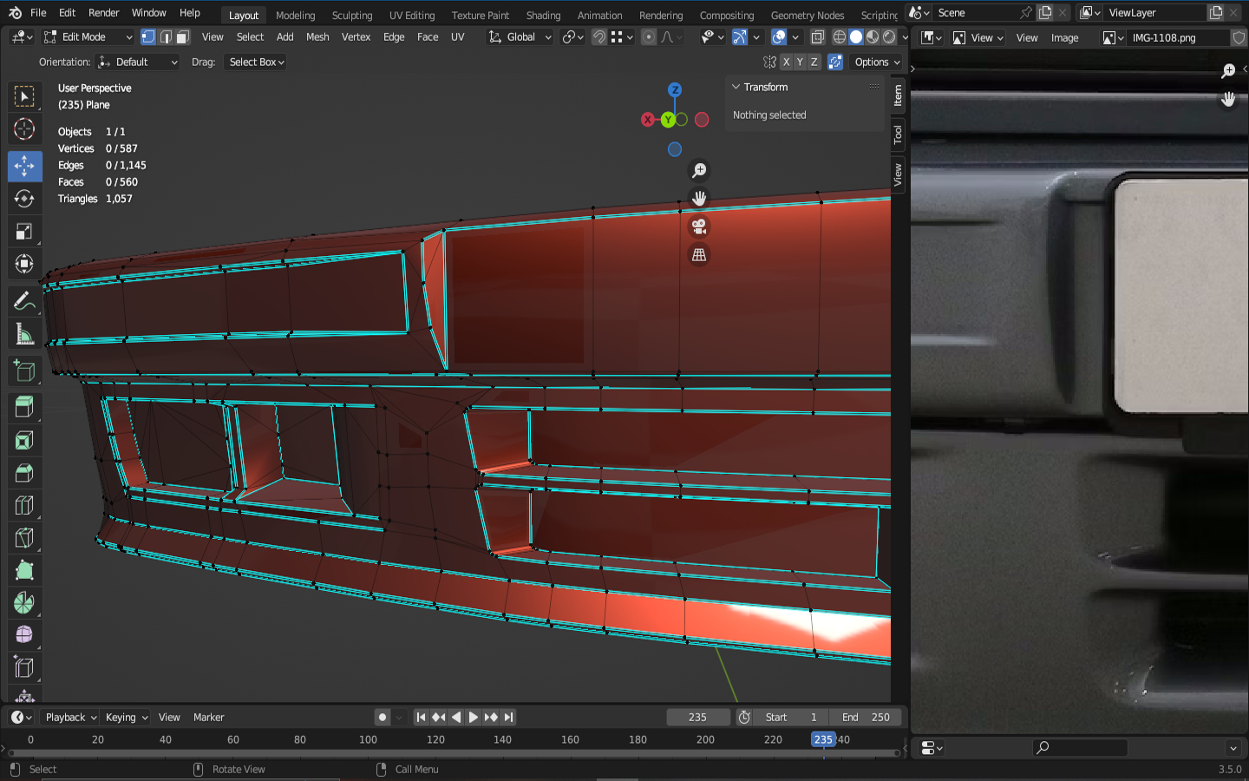Toggle camera view in viewport
1249x781 pixels.
698,226
